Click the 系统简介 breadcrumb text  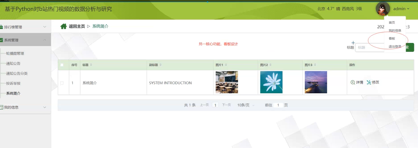[x=100, y=26]
